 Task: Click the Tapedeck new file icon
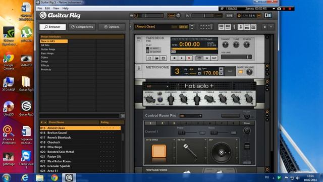(x=150, y=58)
